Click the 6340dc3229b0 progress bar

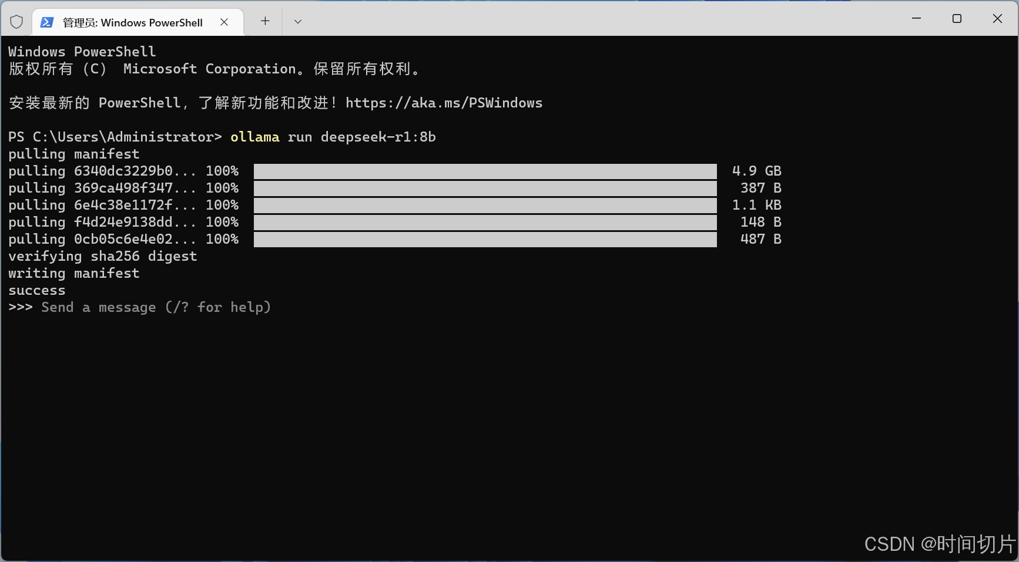(x=485, y=171)
